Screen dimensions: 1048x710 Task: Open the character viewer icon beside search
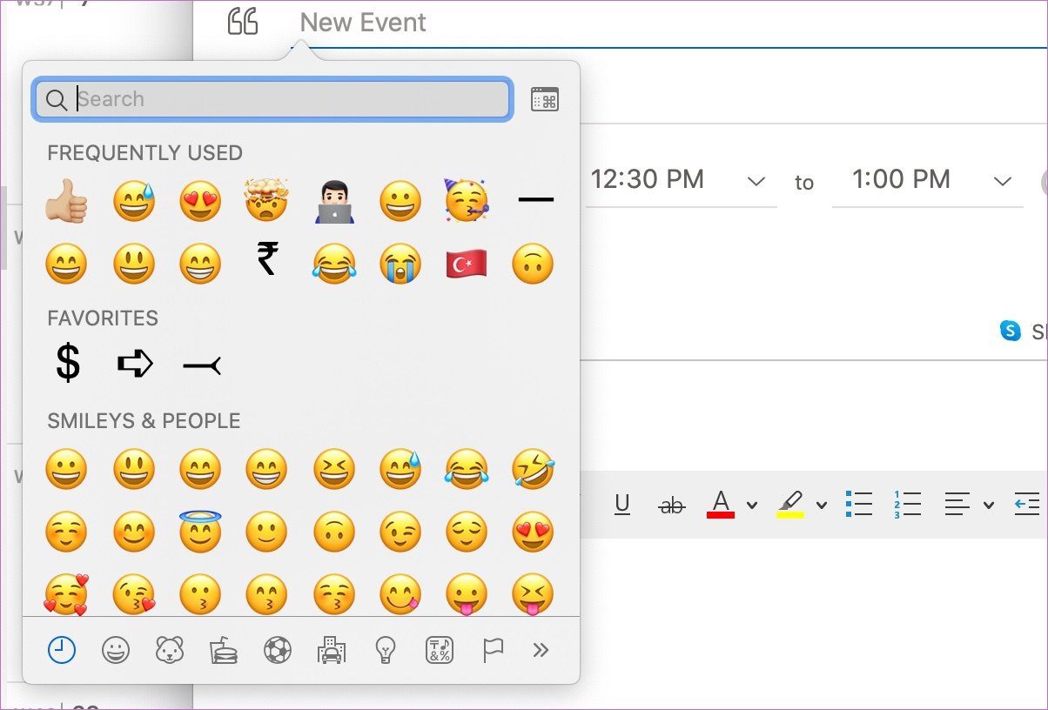click(544, 99)
